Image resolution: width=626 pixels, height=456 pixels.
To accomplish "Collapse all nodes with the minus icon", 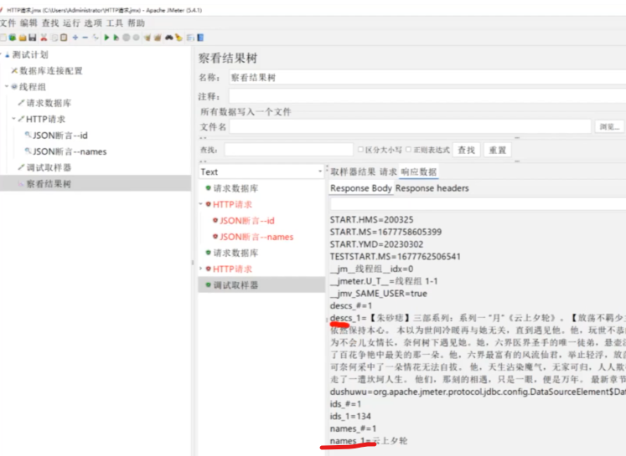I will point(85,38).
